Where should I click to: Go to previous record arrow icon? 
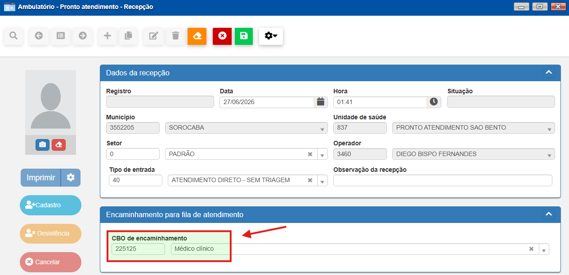click(x=39, y=36)
